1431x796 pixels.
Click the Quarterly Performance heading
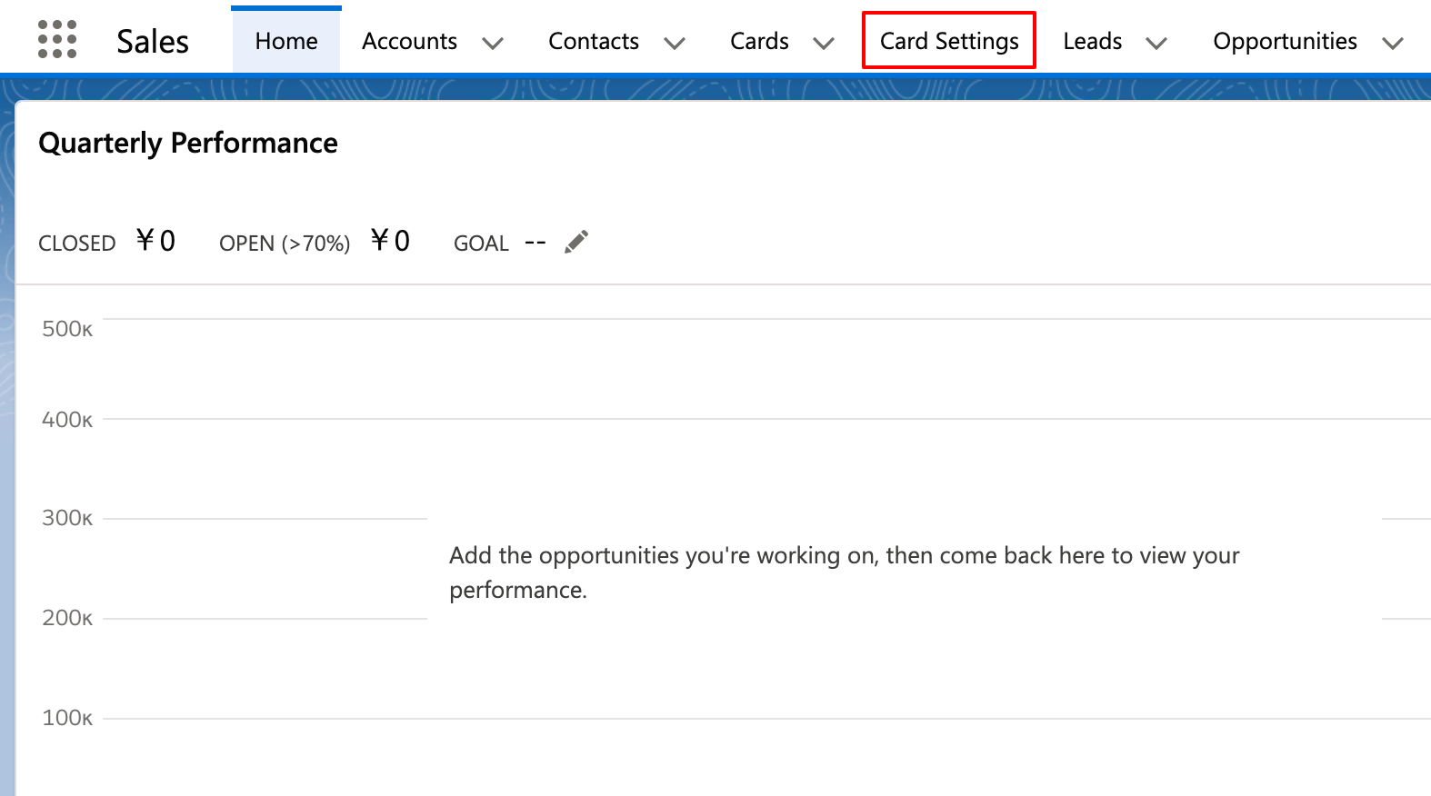coord(188,143)
